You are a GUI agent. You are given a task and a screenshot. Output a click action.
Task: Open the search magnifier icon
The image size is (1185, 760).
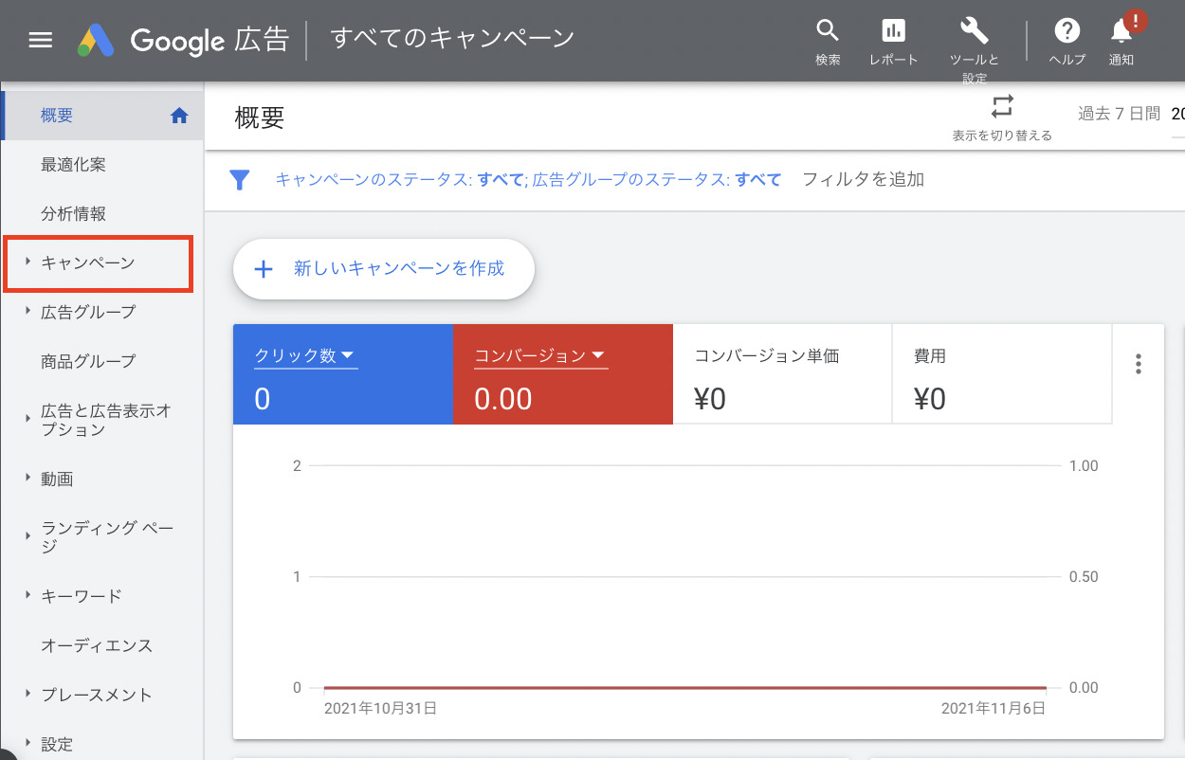(x=828, y=31)
